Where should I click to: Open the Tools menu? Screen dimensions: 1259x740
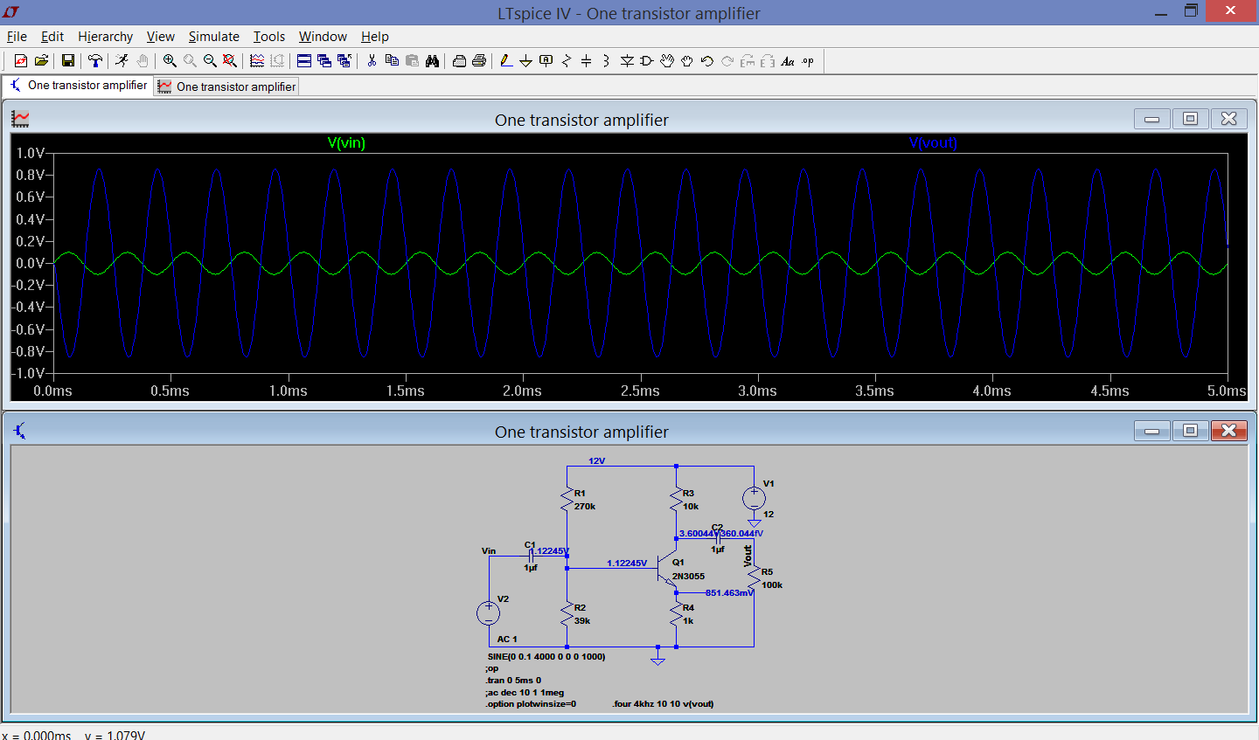click(269, 37)
